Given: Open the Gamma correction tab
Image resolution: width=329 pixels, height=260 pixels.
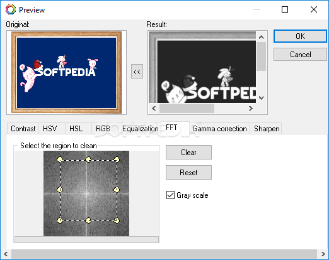Looking at the screenshot, I should pyautogui.click(x=219, y=128).
